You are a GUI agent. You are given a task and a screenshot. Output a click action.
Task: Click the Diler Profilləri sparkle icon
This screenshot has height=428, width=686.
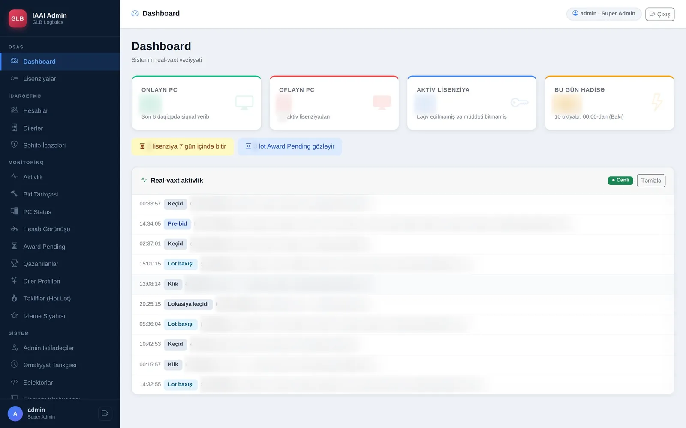tap(14, 281)
